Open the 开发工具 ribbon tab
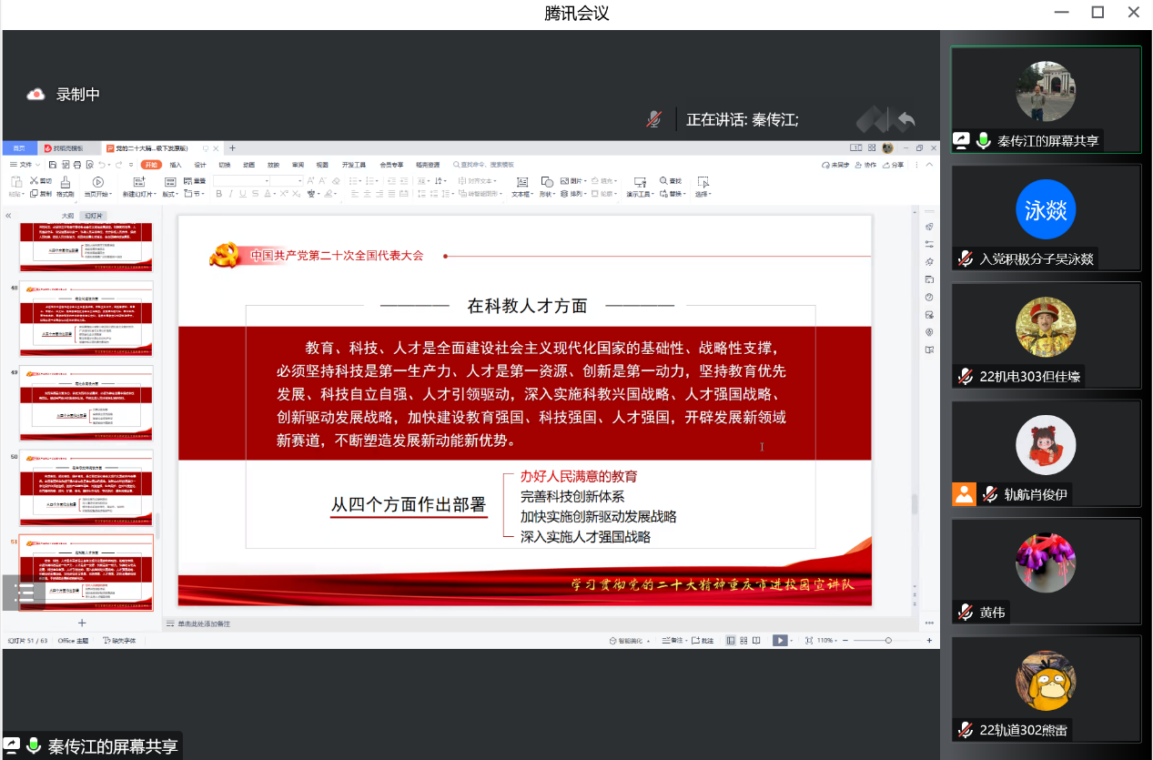This screenshot has height=760, width=1153. [x=354, y=165]
